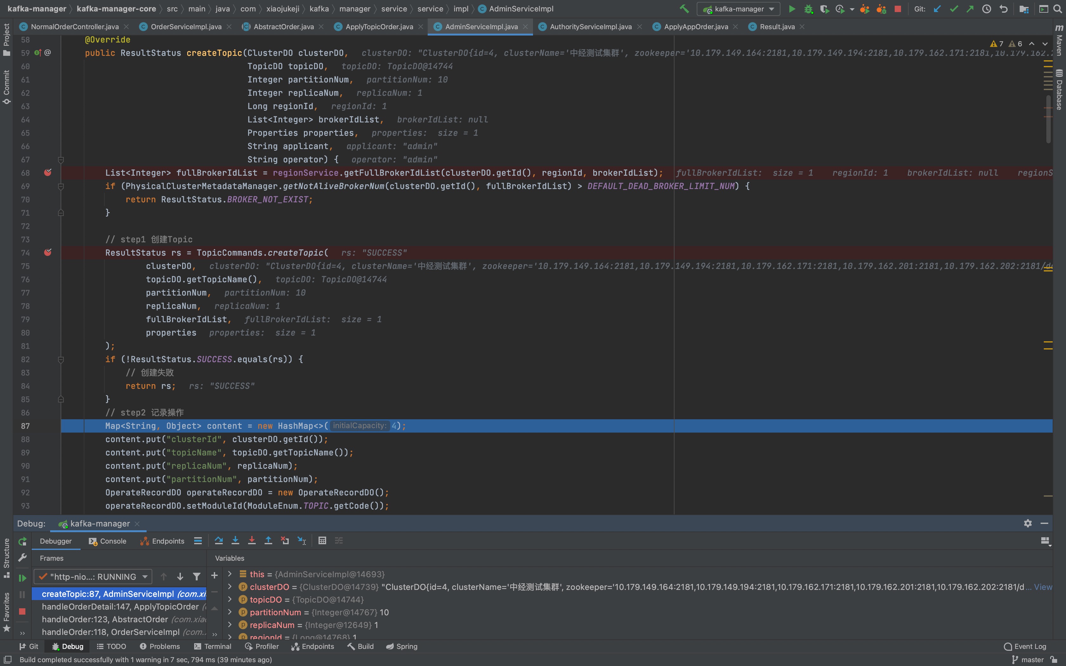This screenshot has width=1066, height=666.
Task: Open the master branch widget in status bar
Action: [x=1029, y=659]
